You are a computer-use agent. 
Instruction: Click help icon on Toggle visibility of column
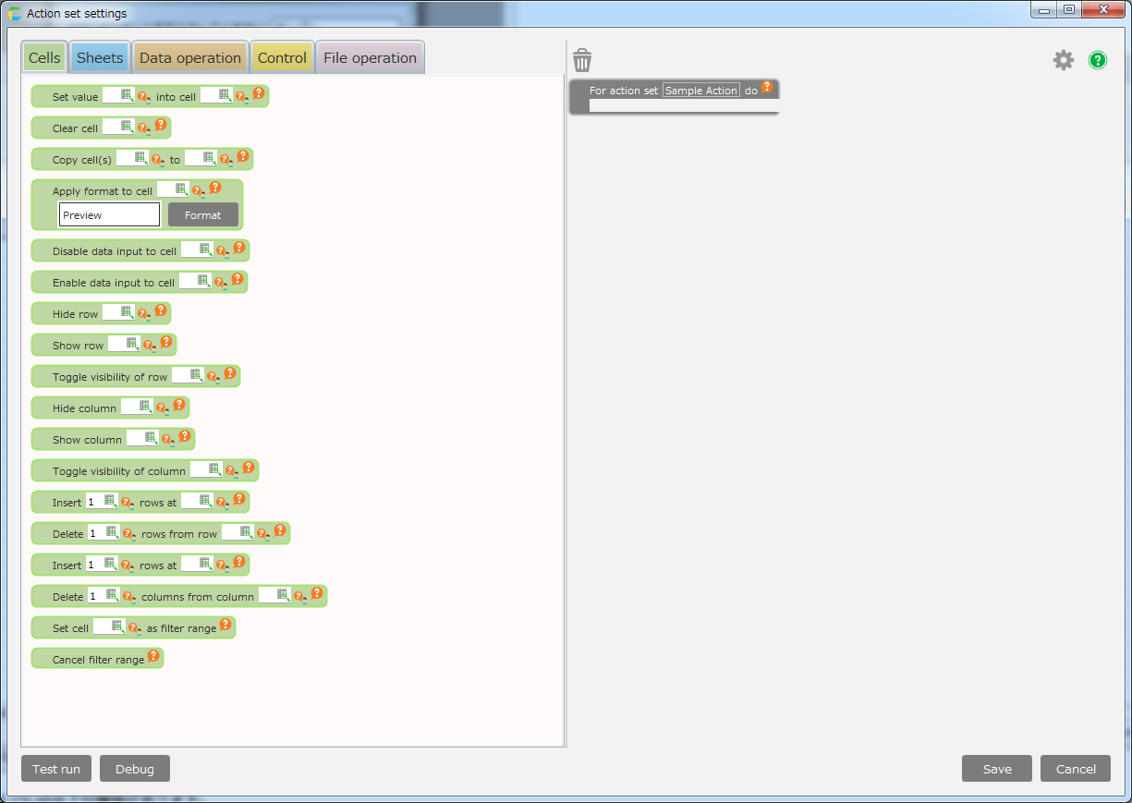(249, 467)
